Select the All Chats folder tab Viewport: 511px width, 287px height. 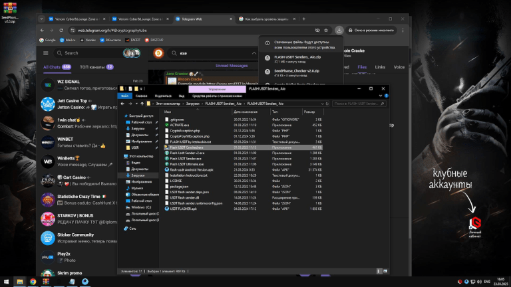pyautogui.click(x=57, y=67)
